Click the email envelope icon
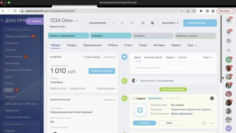Screen dimensions: 236x133 click(132, 23)
